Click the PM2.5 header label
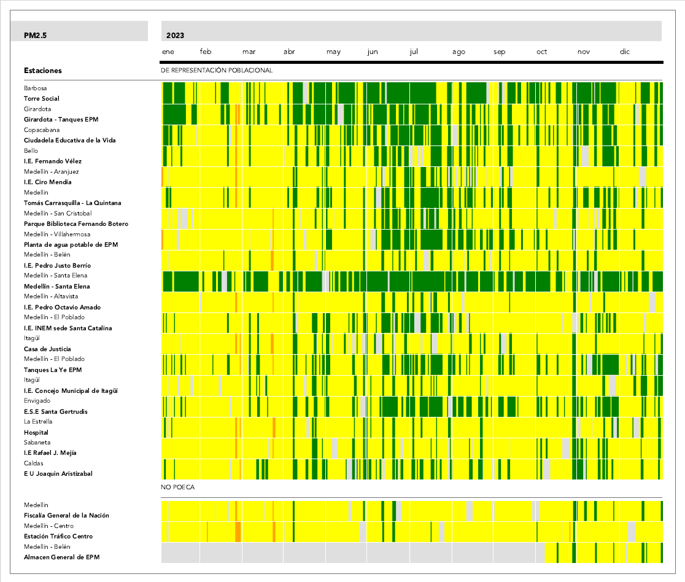 click(x=35, y=36)
